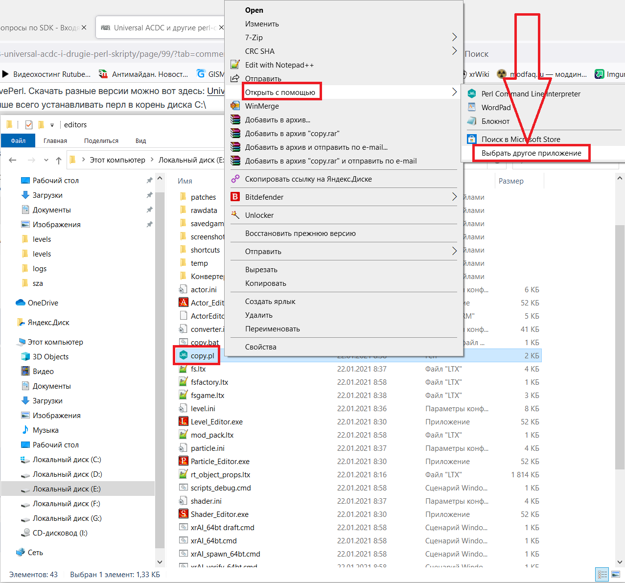
Task: Expand the CRC SHA submenu arrow
Action: (454, 51)
